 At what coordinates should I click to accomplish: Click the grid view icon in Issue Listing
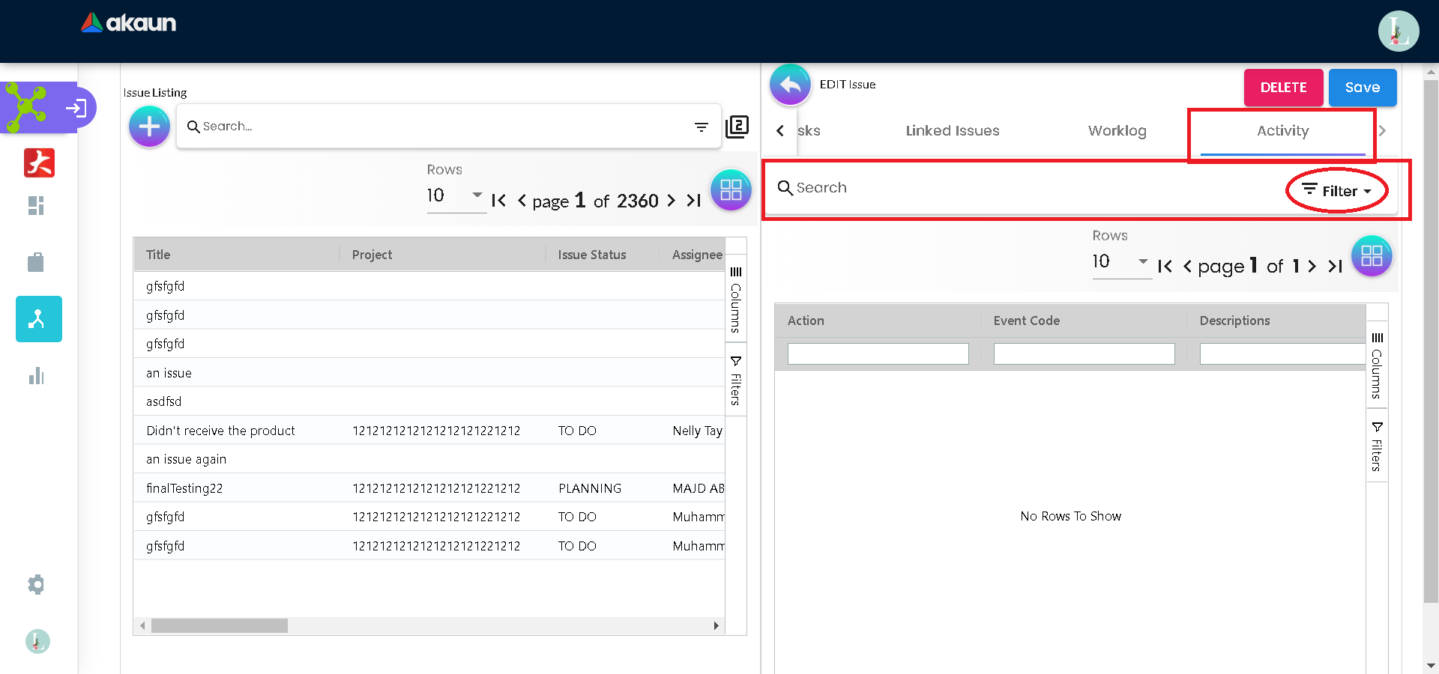tap(730, 190)
